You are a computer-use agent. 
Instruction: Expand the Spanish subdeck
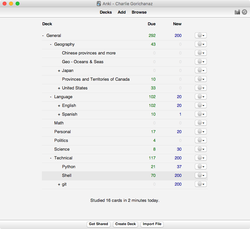(59, 114)
